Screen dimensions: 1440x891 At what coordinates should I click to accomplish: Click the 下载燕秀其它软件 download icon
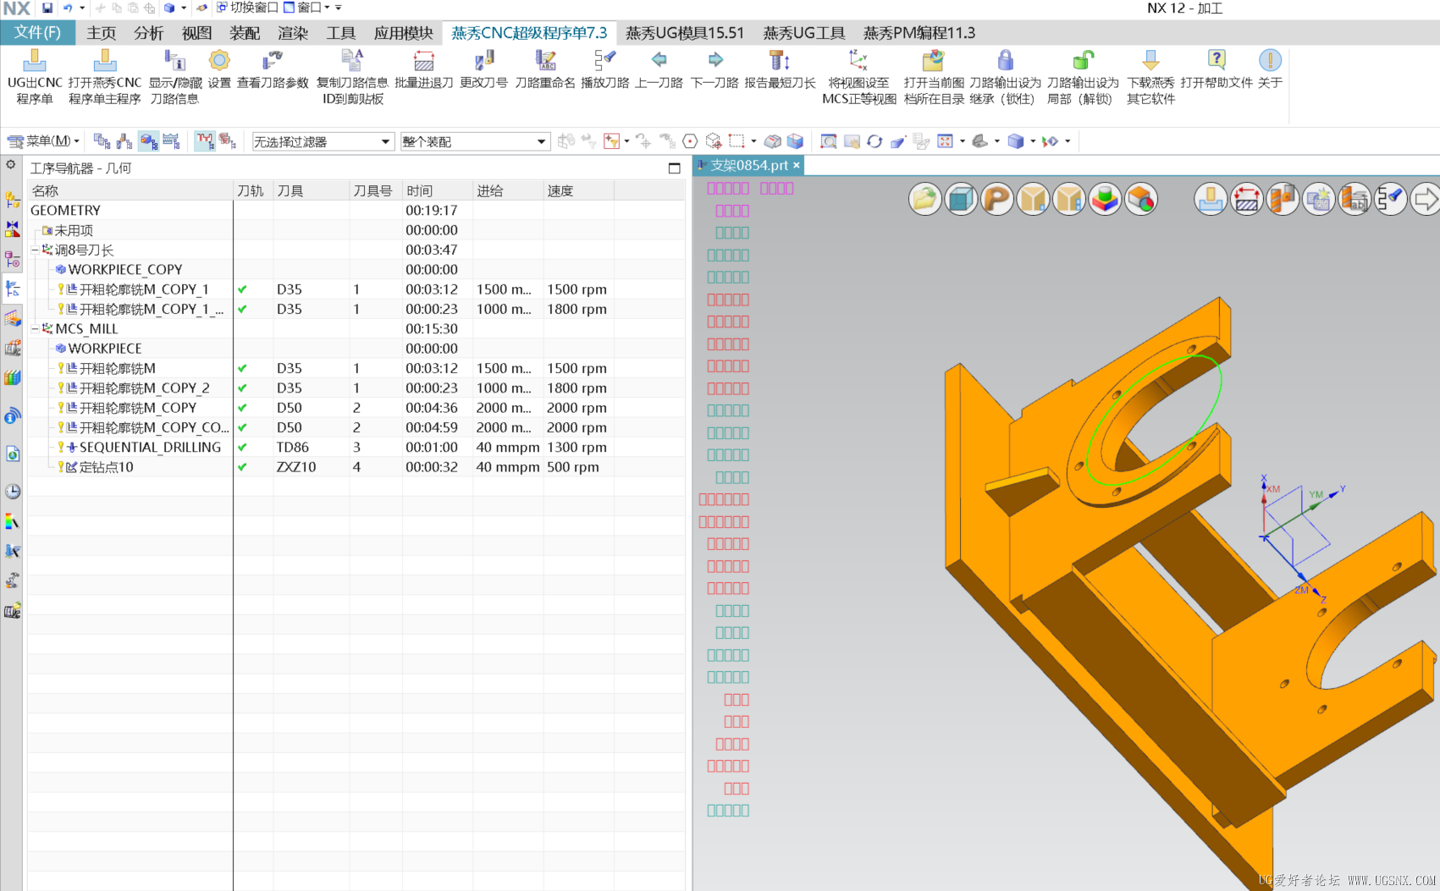click(1150, 61)
